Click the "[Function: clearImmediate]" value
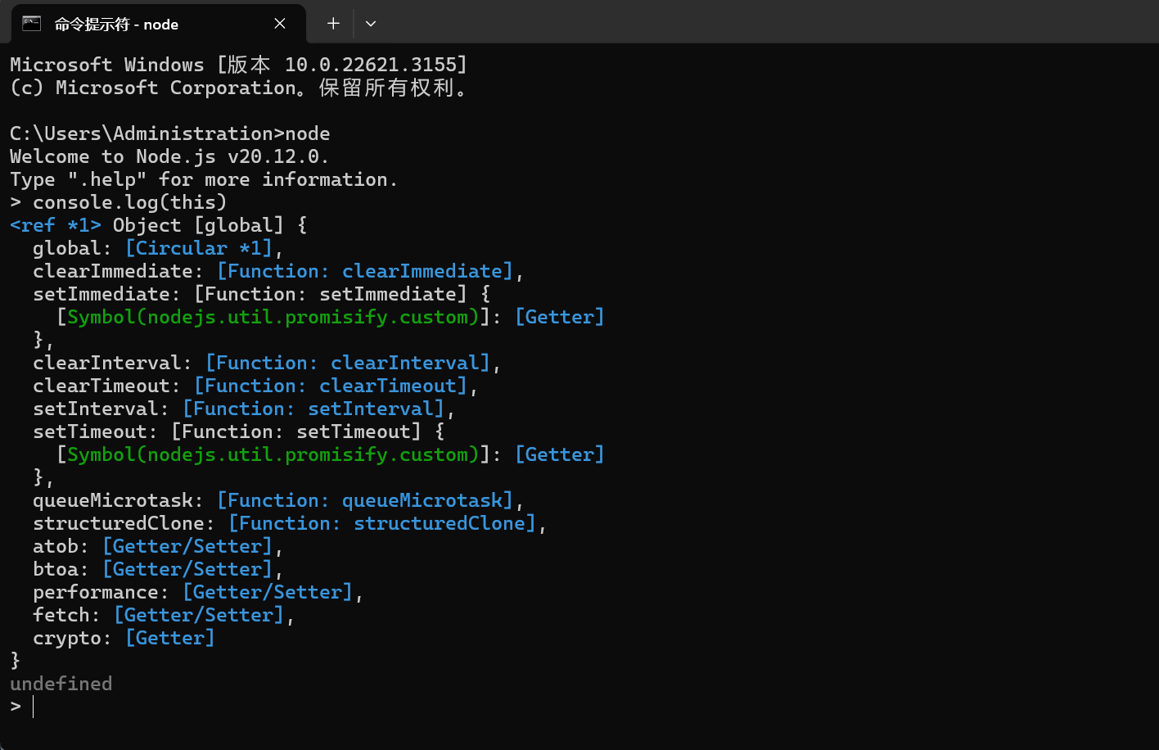The height and width of the screenshot is (750, 1159). pos(365,271)
